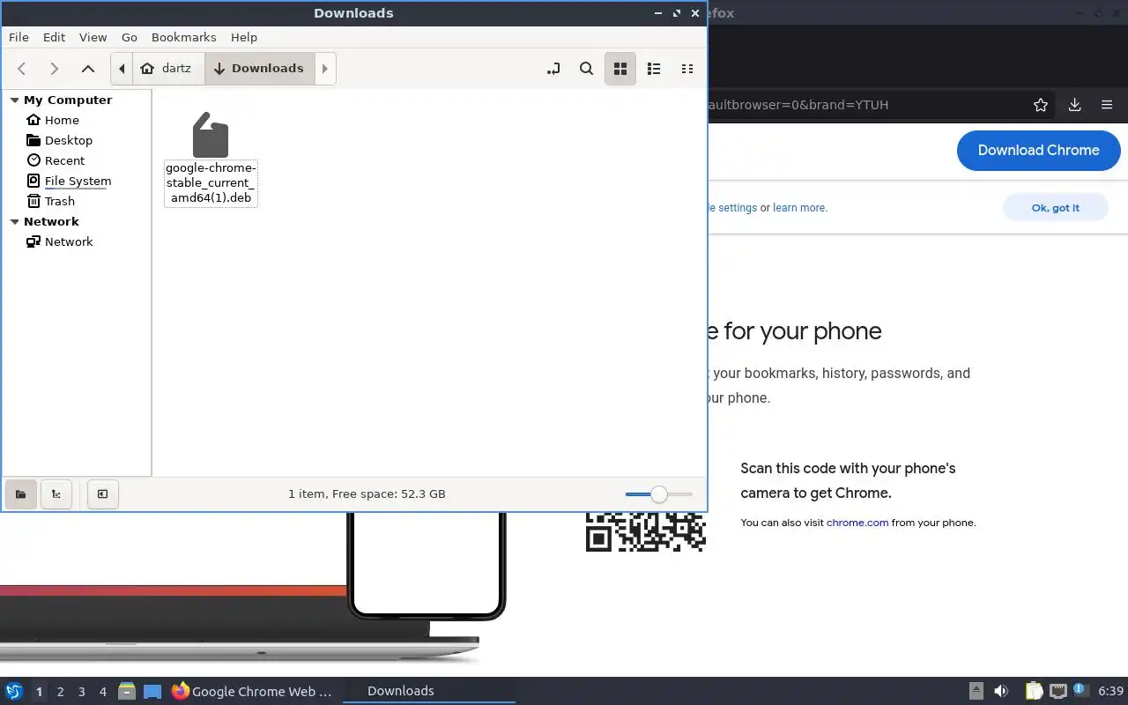Open the removable media eject tray icon
The image size is (1128, 705).
[x=976, y=691]
